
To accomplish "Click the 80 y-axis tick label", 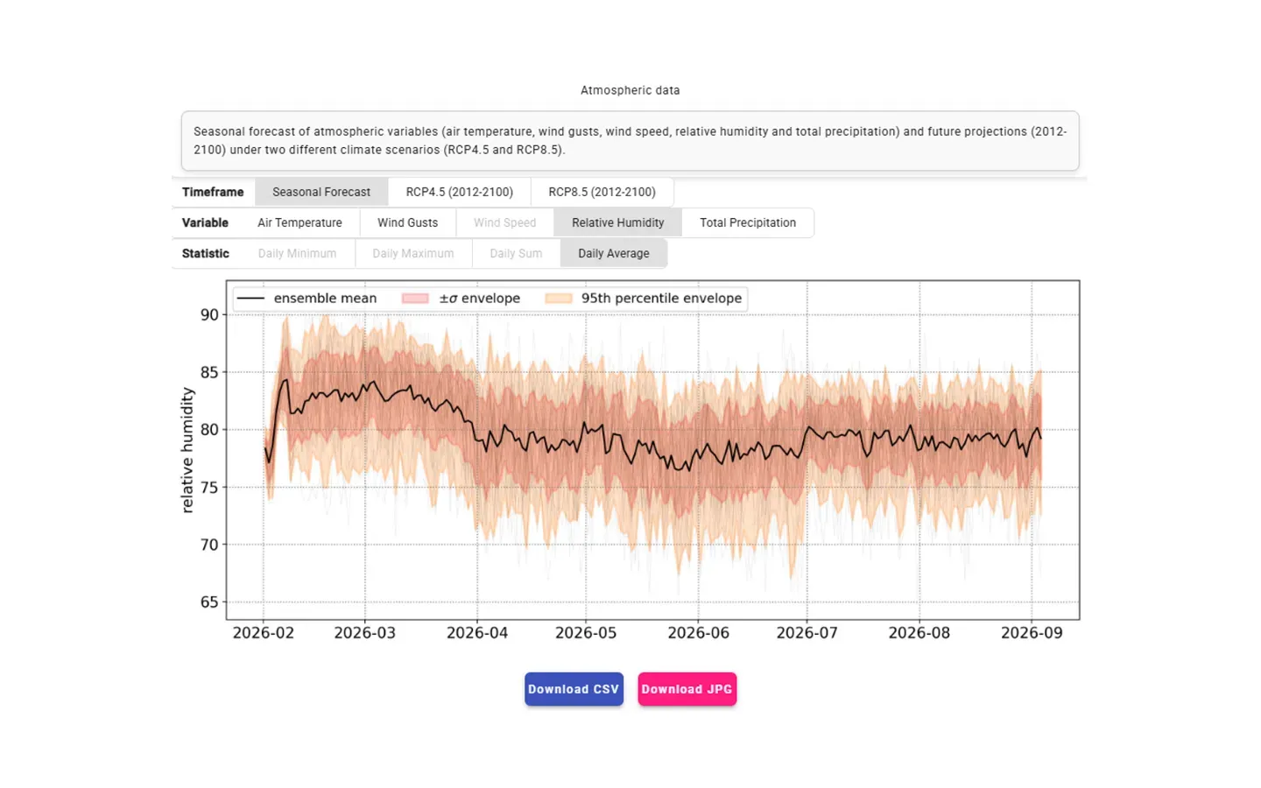I will click(209, 430).
